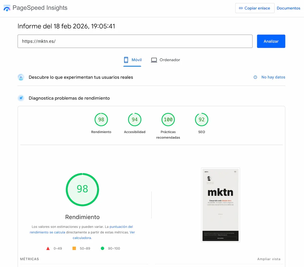Click the large 98 Rendimiento progress ring
Screen dimensions: 304x267
coord(82,190)
